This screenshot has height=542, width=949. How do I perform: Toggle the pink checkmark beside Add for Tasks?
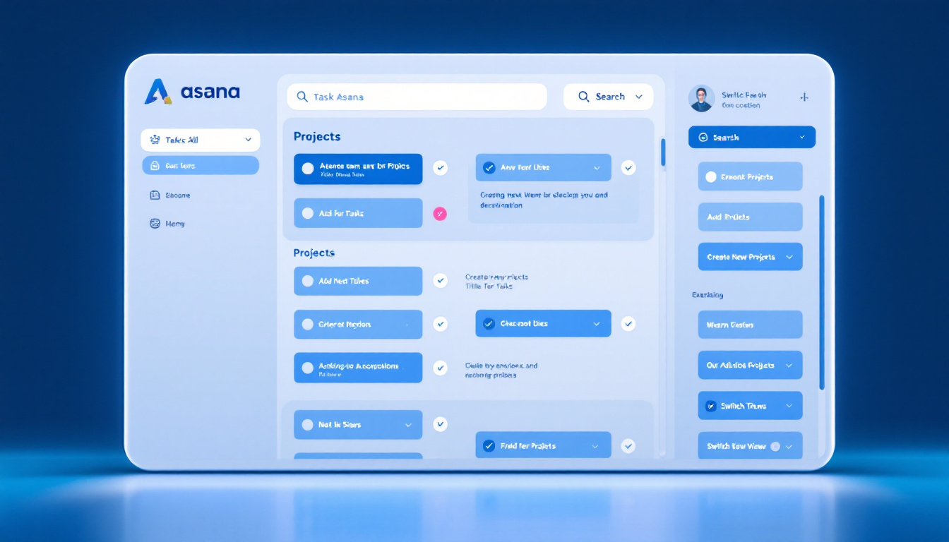(440, 213)
